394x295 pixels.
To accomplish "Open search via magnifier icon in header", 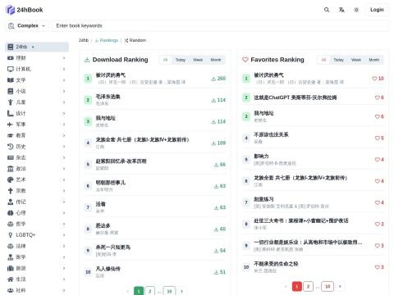I will (327, 10).
